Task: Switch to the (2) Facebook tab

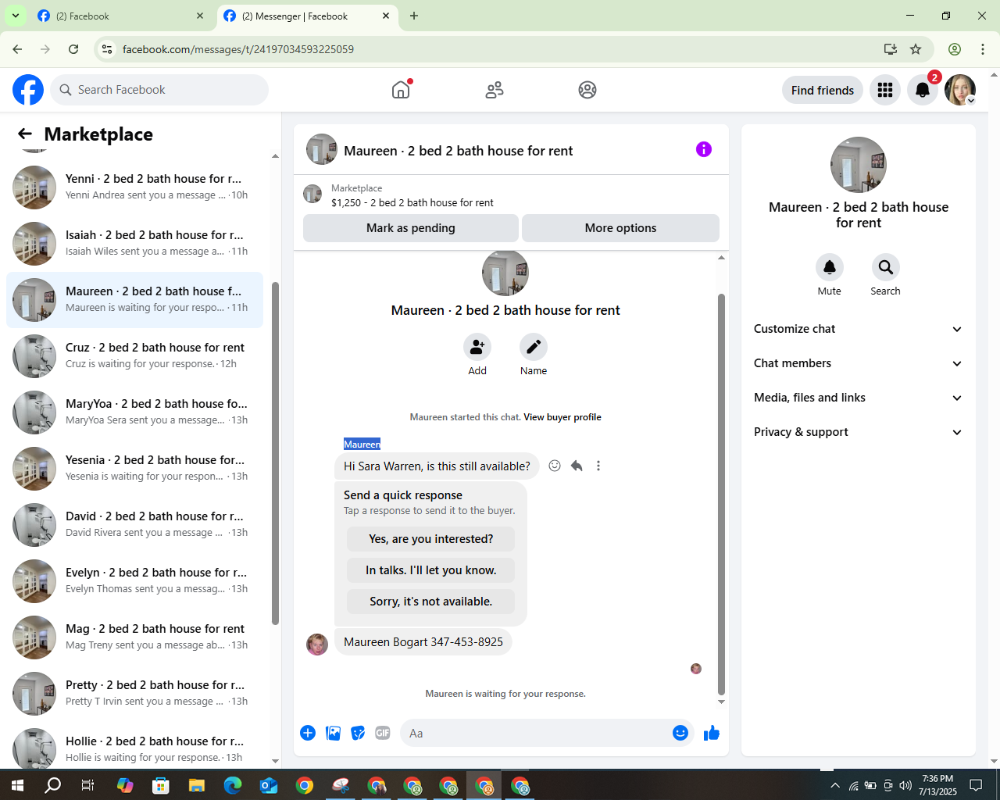Action: [x=121, y=16]
